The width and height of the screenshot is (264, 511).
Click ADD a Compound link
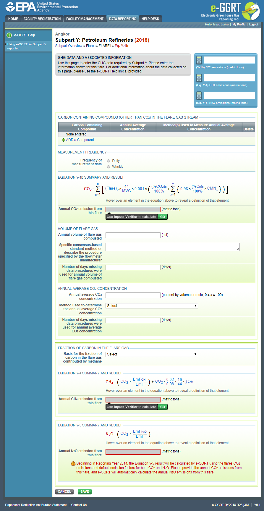coord(80,140)
